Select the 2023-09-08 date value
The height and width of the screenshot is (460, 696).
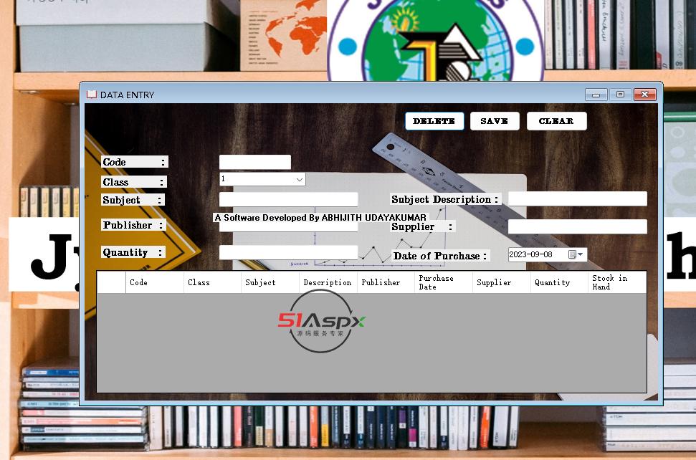(x=530, y=254)
